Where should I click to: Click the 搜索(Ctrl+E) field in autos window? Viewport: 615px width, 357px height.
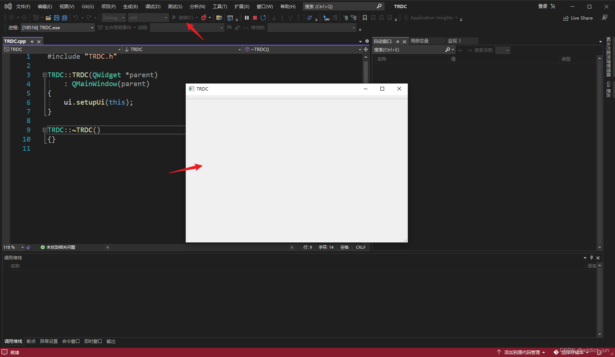pos(409,50)
